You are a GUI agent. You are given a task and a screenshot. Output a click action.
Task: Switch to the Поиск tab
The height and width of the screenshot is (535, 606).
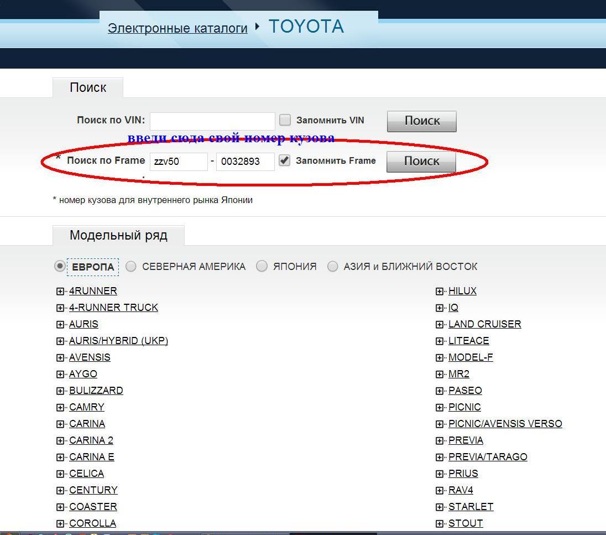click(88, 87)
